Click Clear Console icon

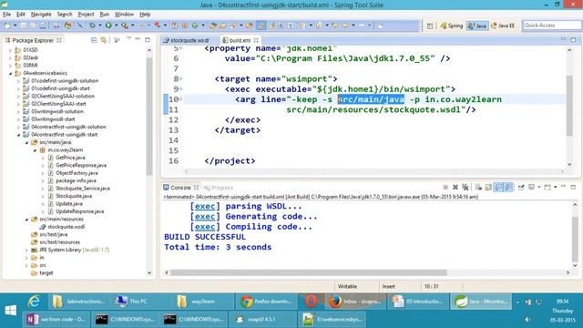tap(478, 187)
